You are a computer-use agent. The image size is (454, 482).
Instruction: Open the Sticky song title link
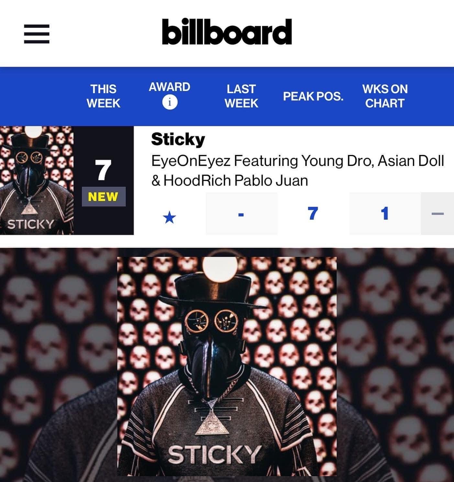pyautogui.click(x=178, y=139)
